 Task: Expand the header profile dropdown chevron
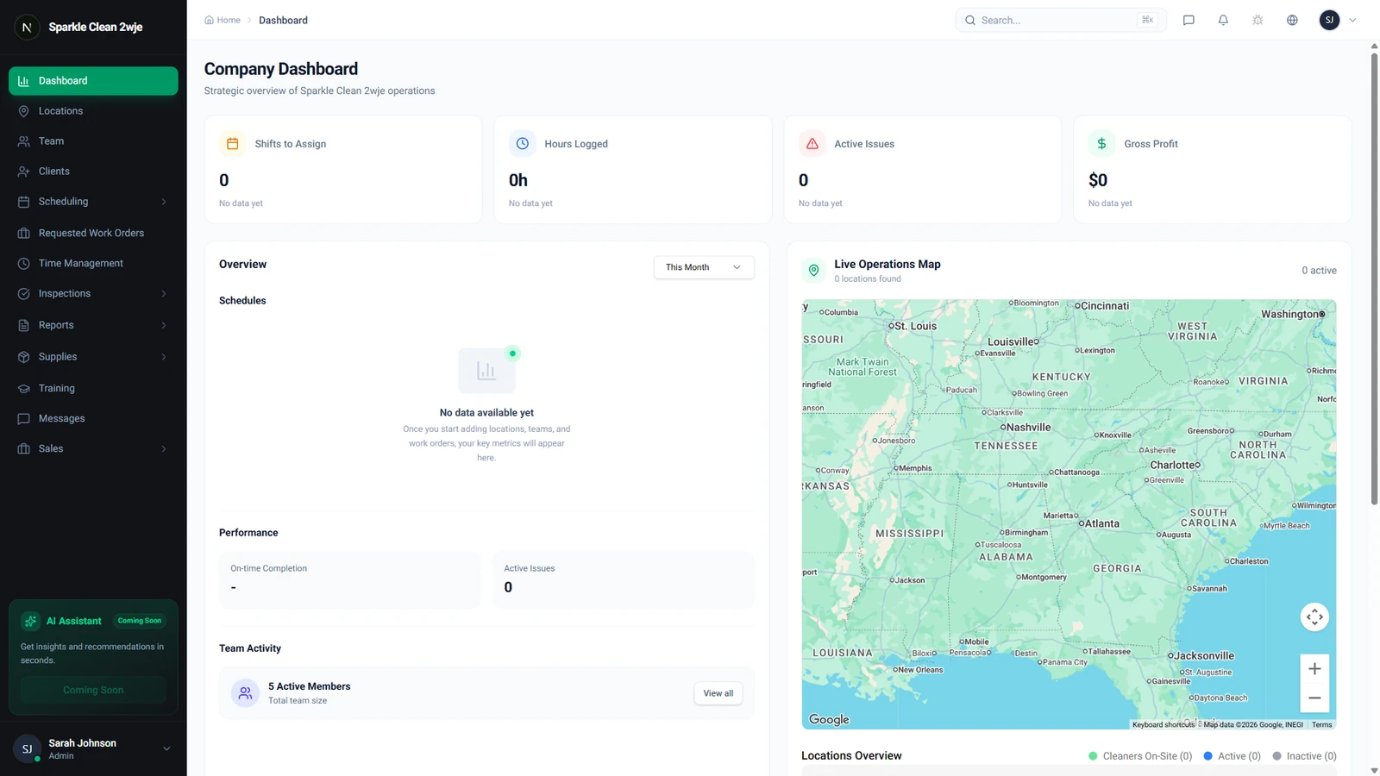click(x=1352, y=20)
